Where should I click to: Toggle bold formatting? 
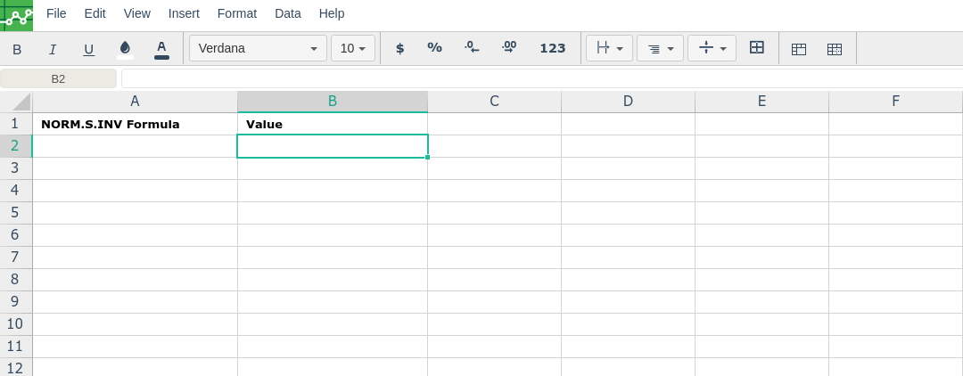point(17,49)
